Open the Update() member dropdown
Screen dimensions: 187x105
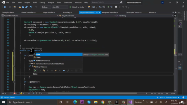145,16
